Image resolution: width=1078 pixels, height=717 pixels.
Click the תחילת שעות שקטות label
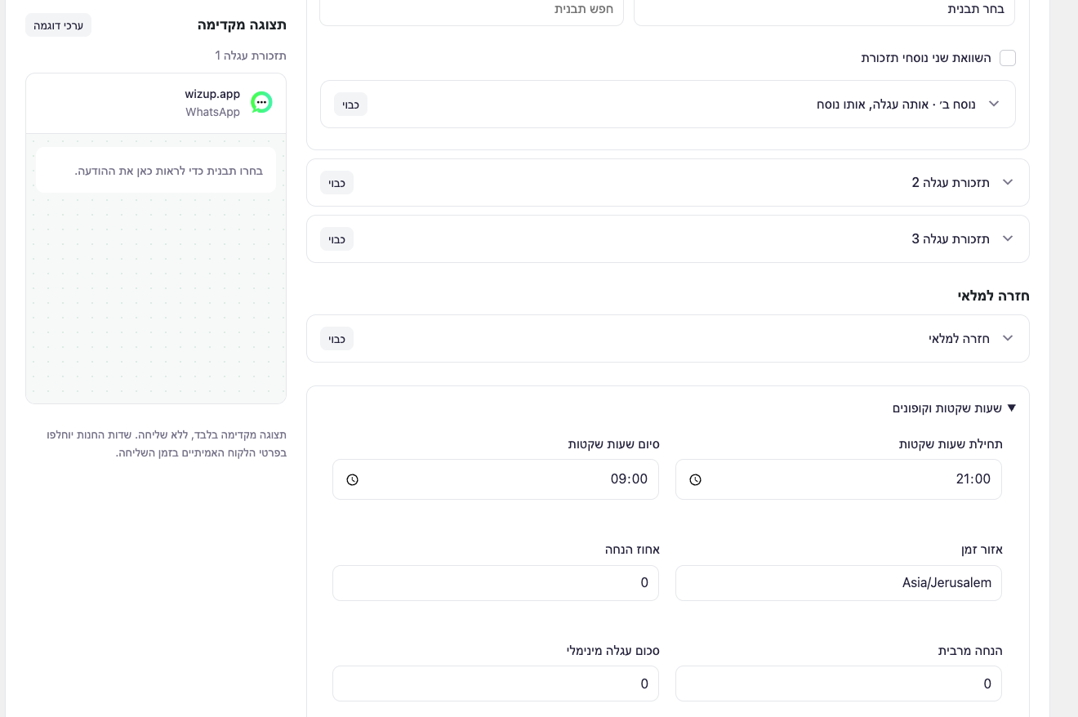[x=951, y=444]
